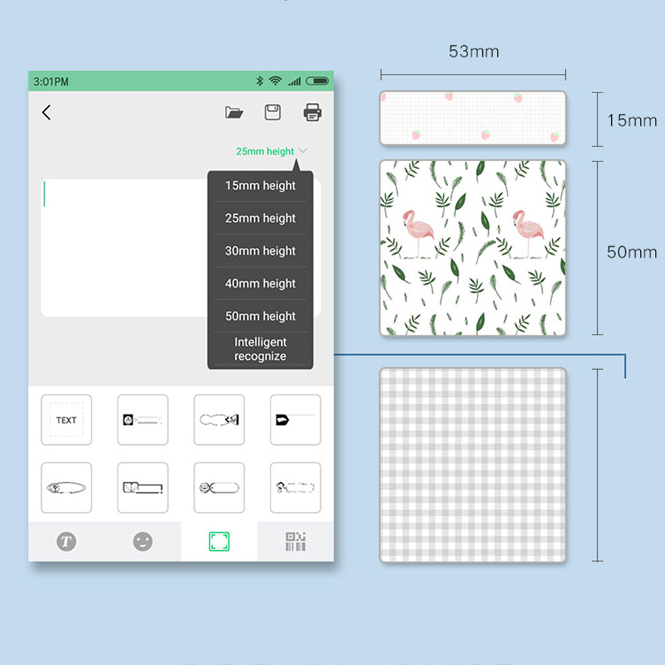665x665 pixels.
Task: Select the fish-shaped frame template
Action: tap(219, 420)
